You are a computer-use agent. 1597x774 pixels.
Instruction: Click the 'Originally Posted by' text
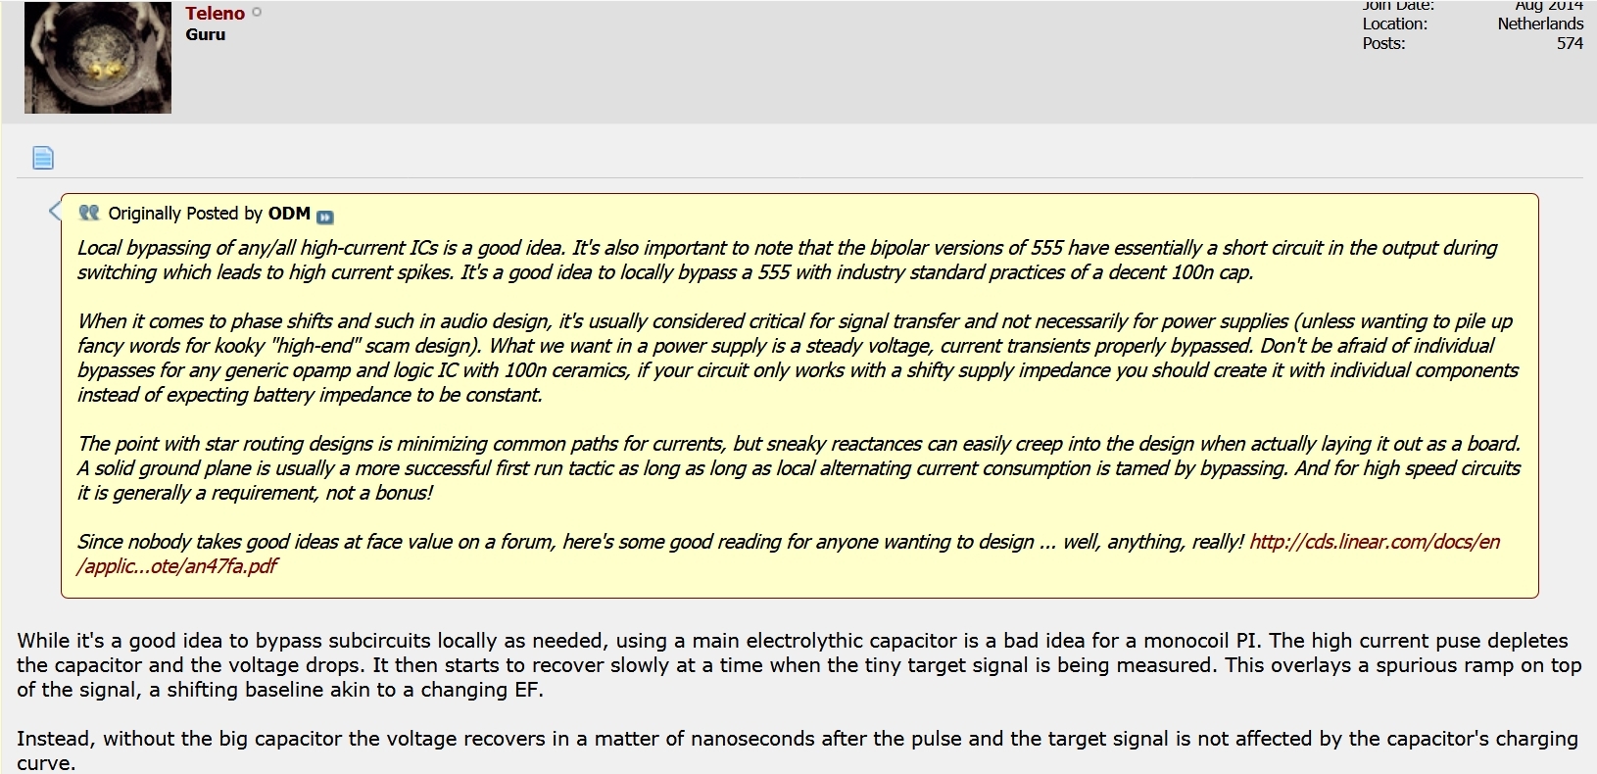(x=185, y=214)
